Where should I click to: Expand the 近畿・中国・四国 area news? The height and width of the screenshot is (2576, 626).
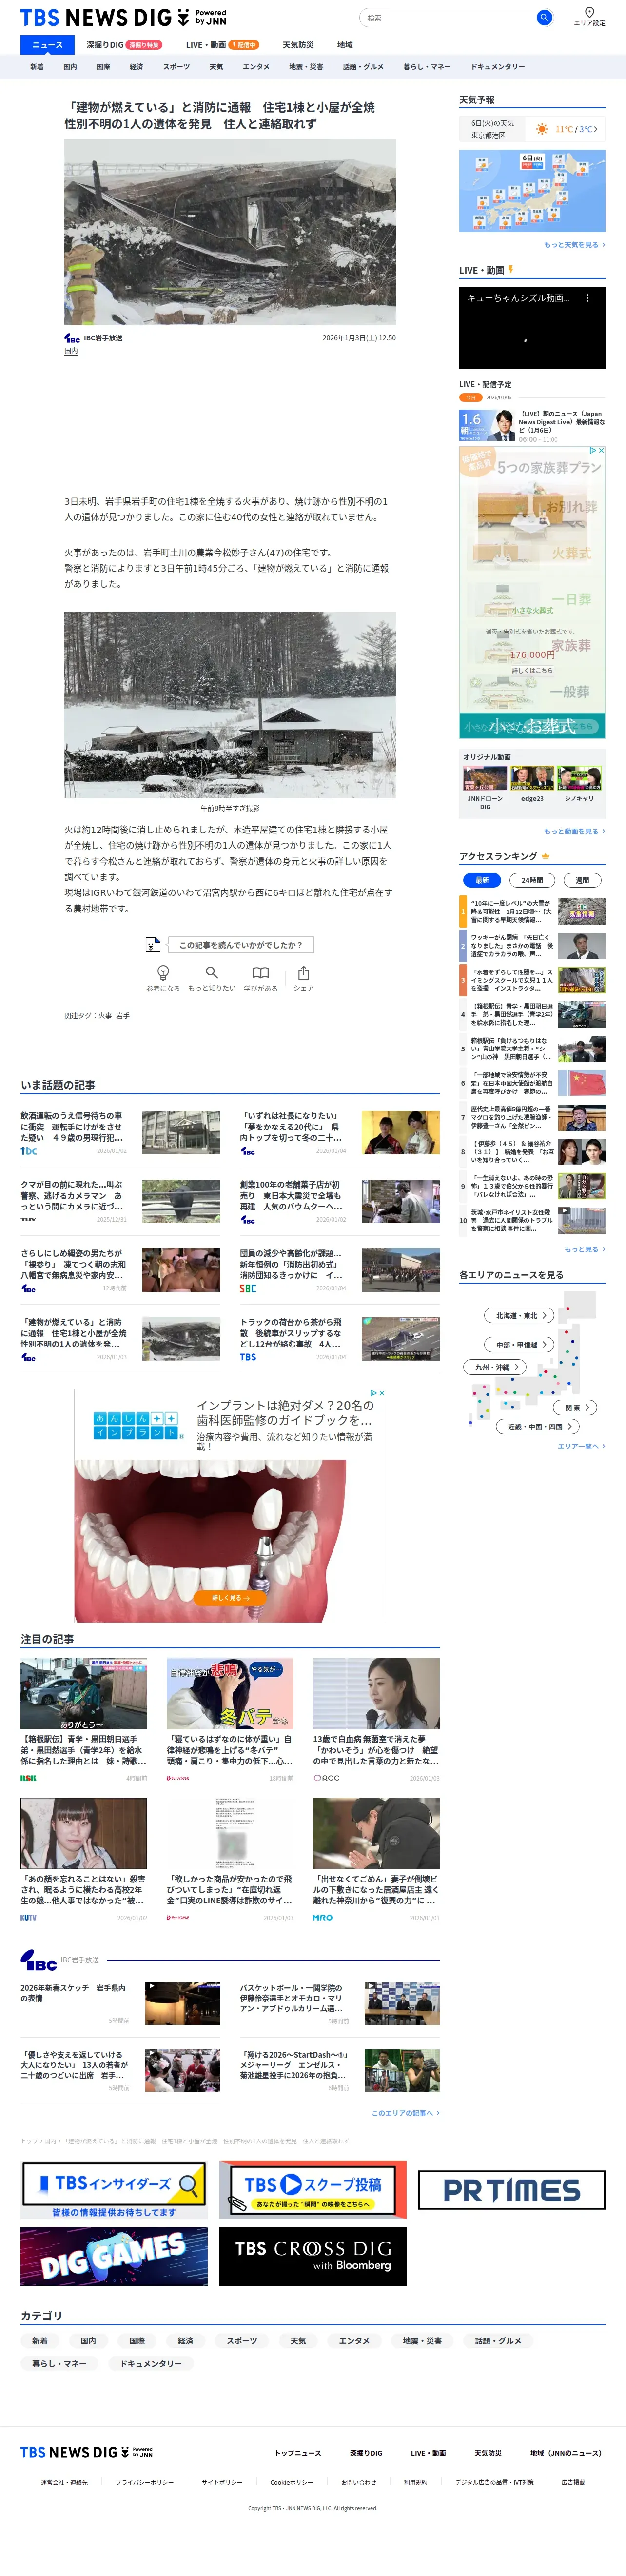click(539, 1427)
